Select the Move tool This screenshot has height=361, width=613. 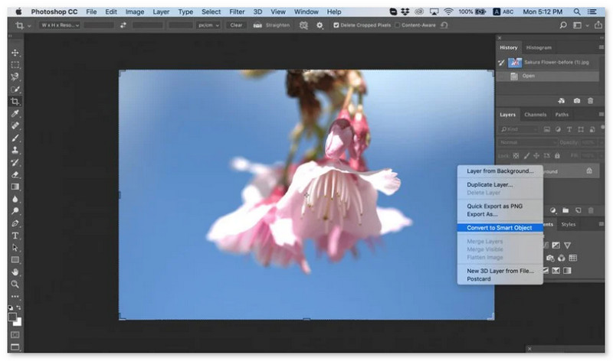click(x=15, y=53)
